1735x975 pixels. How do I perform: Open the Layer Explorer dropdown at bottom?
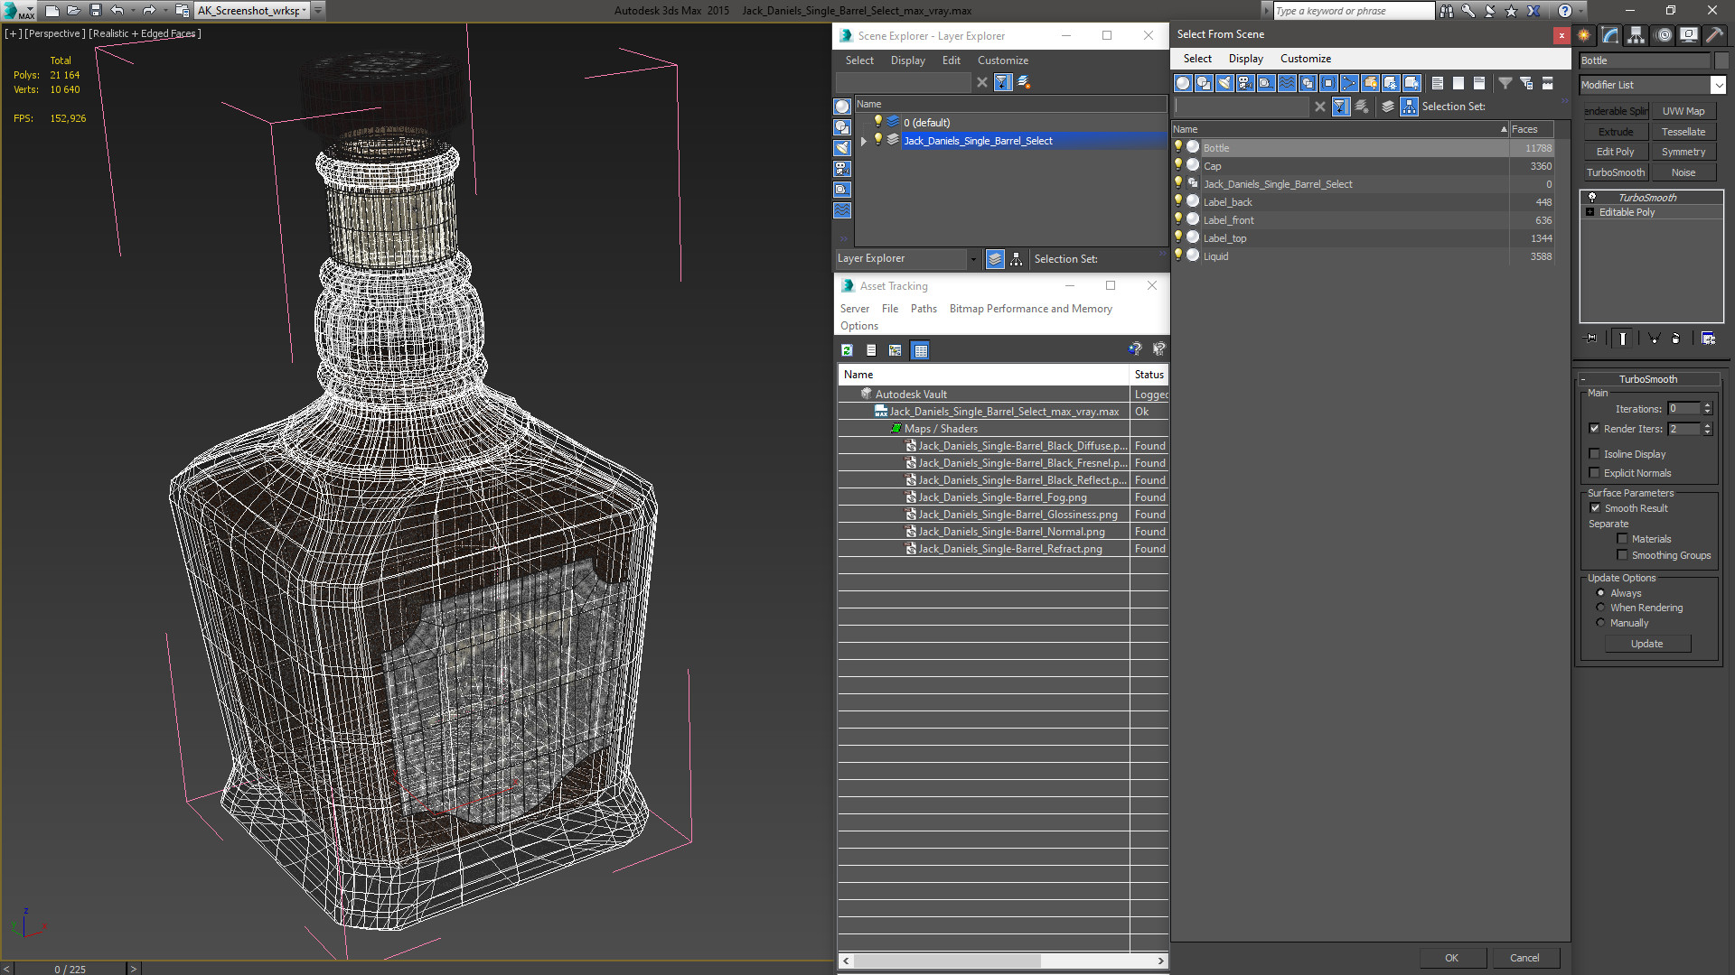click(973, 259)
